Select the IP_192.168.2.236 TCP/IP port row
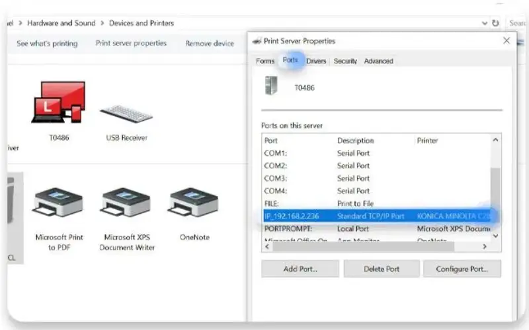The width and height of the screenshot is (529, 330). pos(376,216)
